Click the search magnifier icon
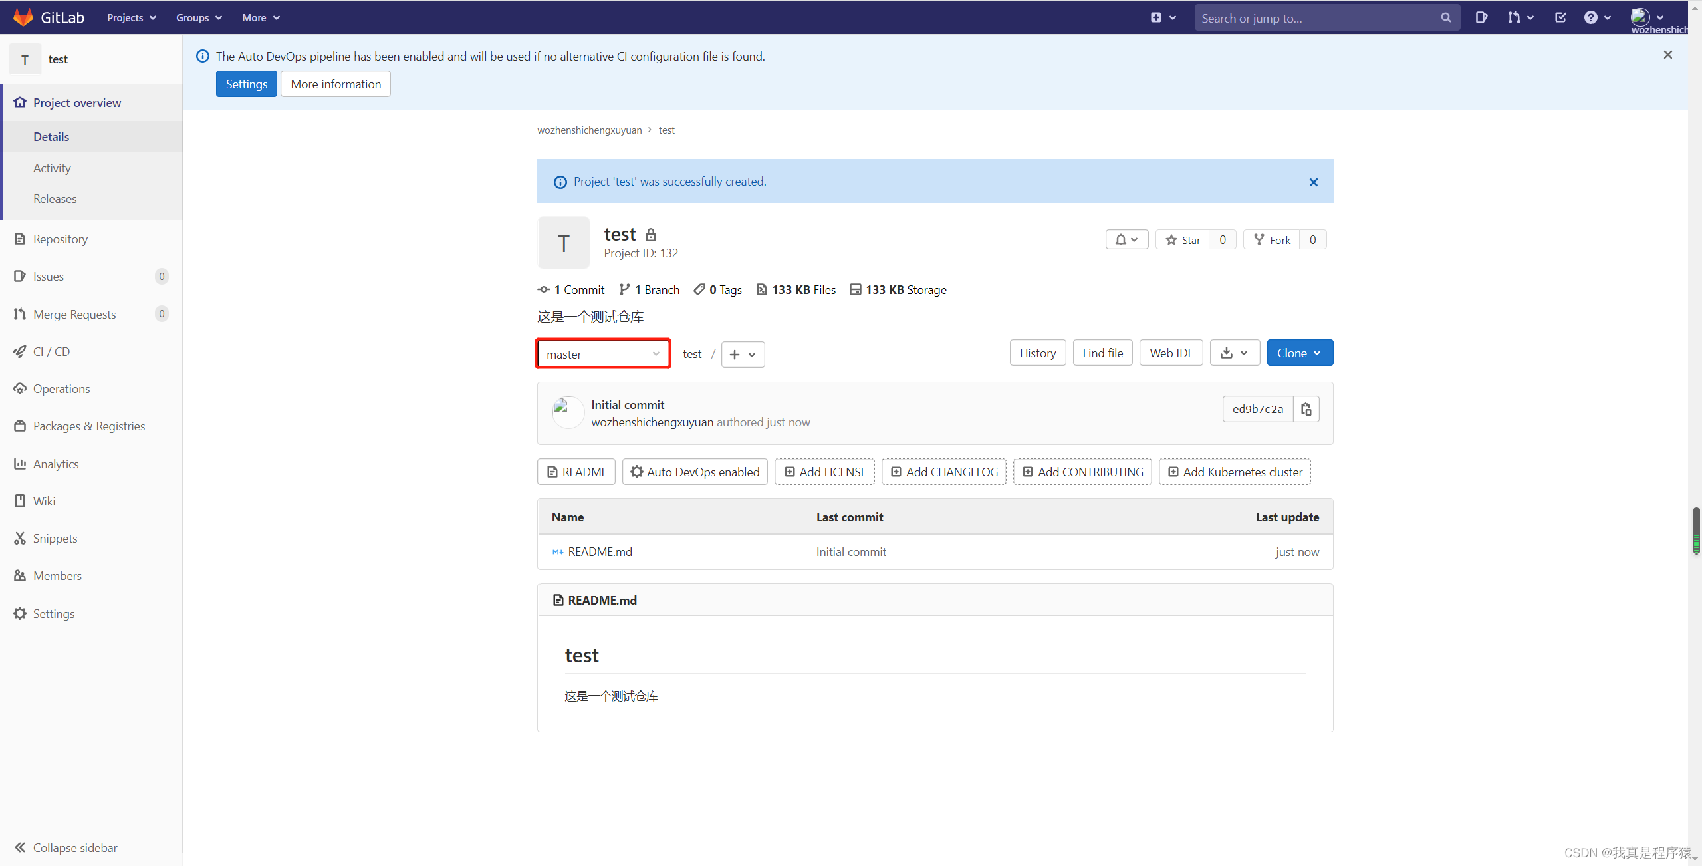 click(x=1445, y=18)
